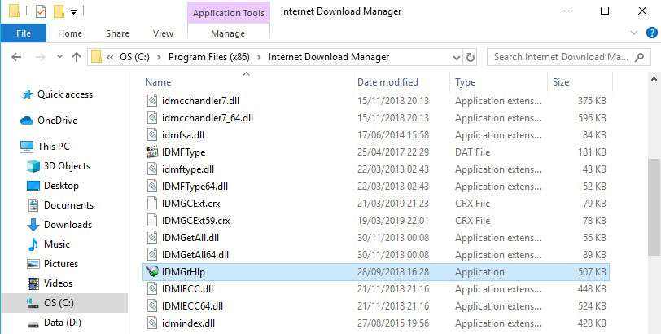Open the File menu
This screenshot has height=334, width=661.
tap(24, 33)
